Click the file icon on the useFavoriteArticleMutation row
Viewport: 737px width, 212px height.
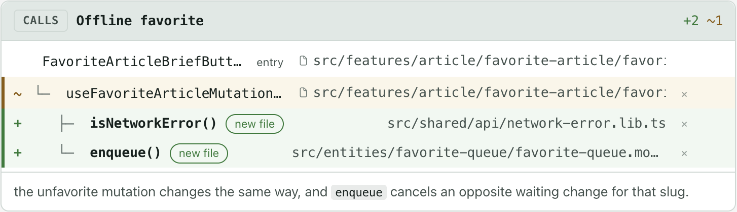(x=304, y=93)
